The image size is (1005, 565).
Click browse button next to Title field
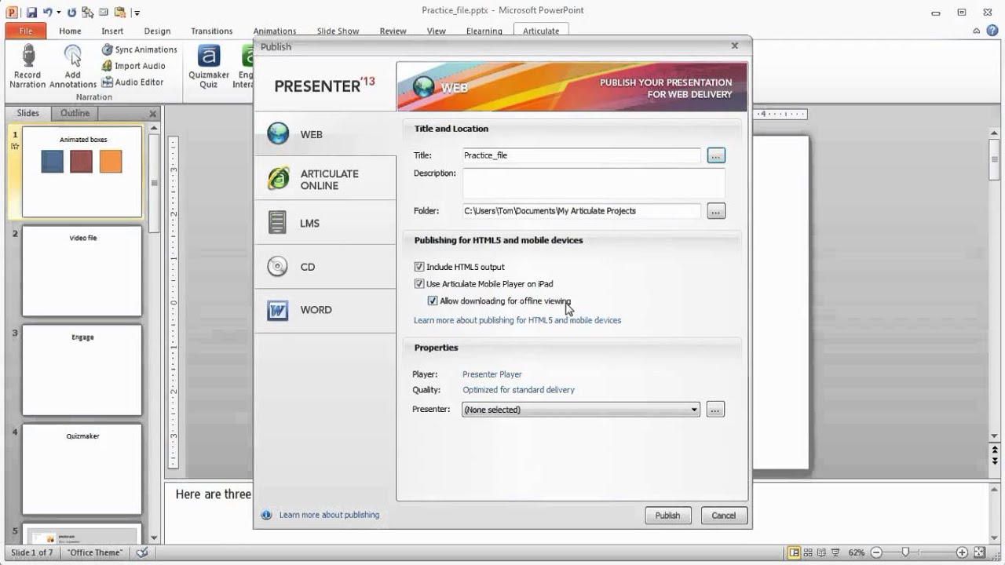pyautogui.click(x=715, y=155)
